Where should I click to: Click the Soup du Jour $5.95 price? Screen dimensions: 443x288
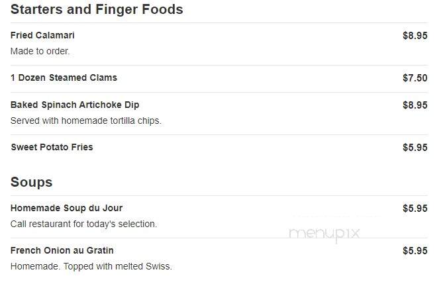[415, 209]
